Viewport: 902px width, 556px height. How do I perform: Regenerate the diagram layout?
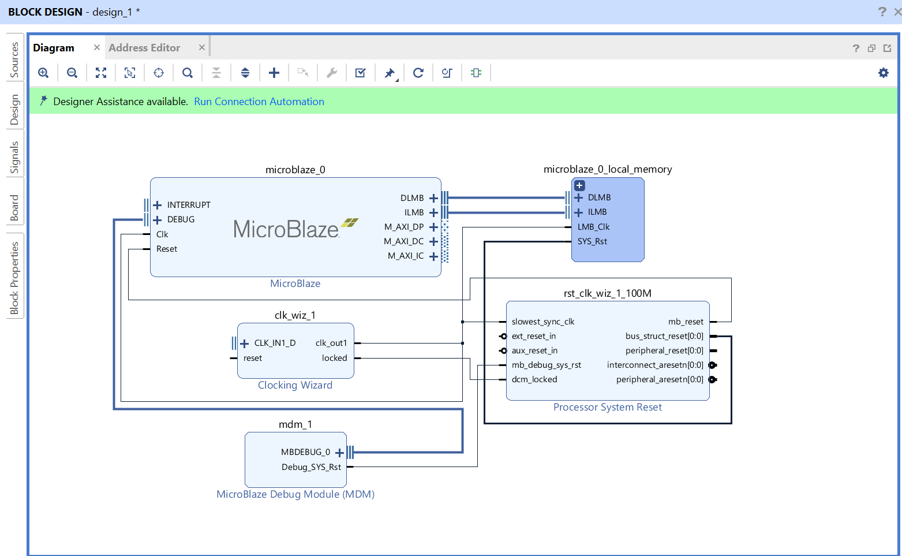[x=418, y=73]
